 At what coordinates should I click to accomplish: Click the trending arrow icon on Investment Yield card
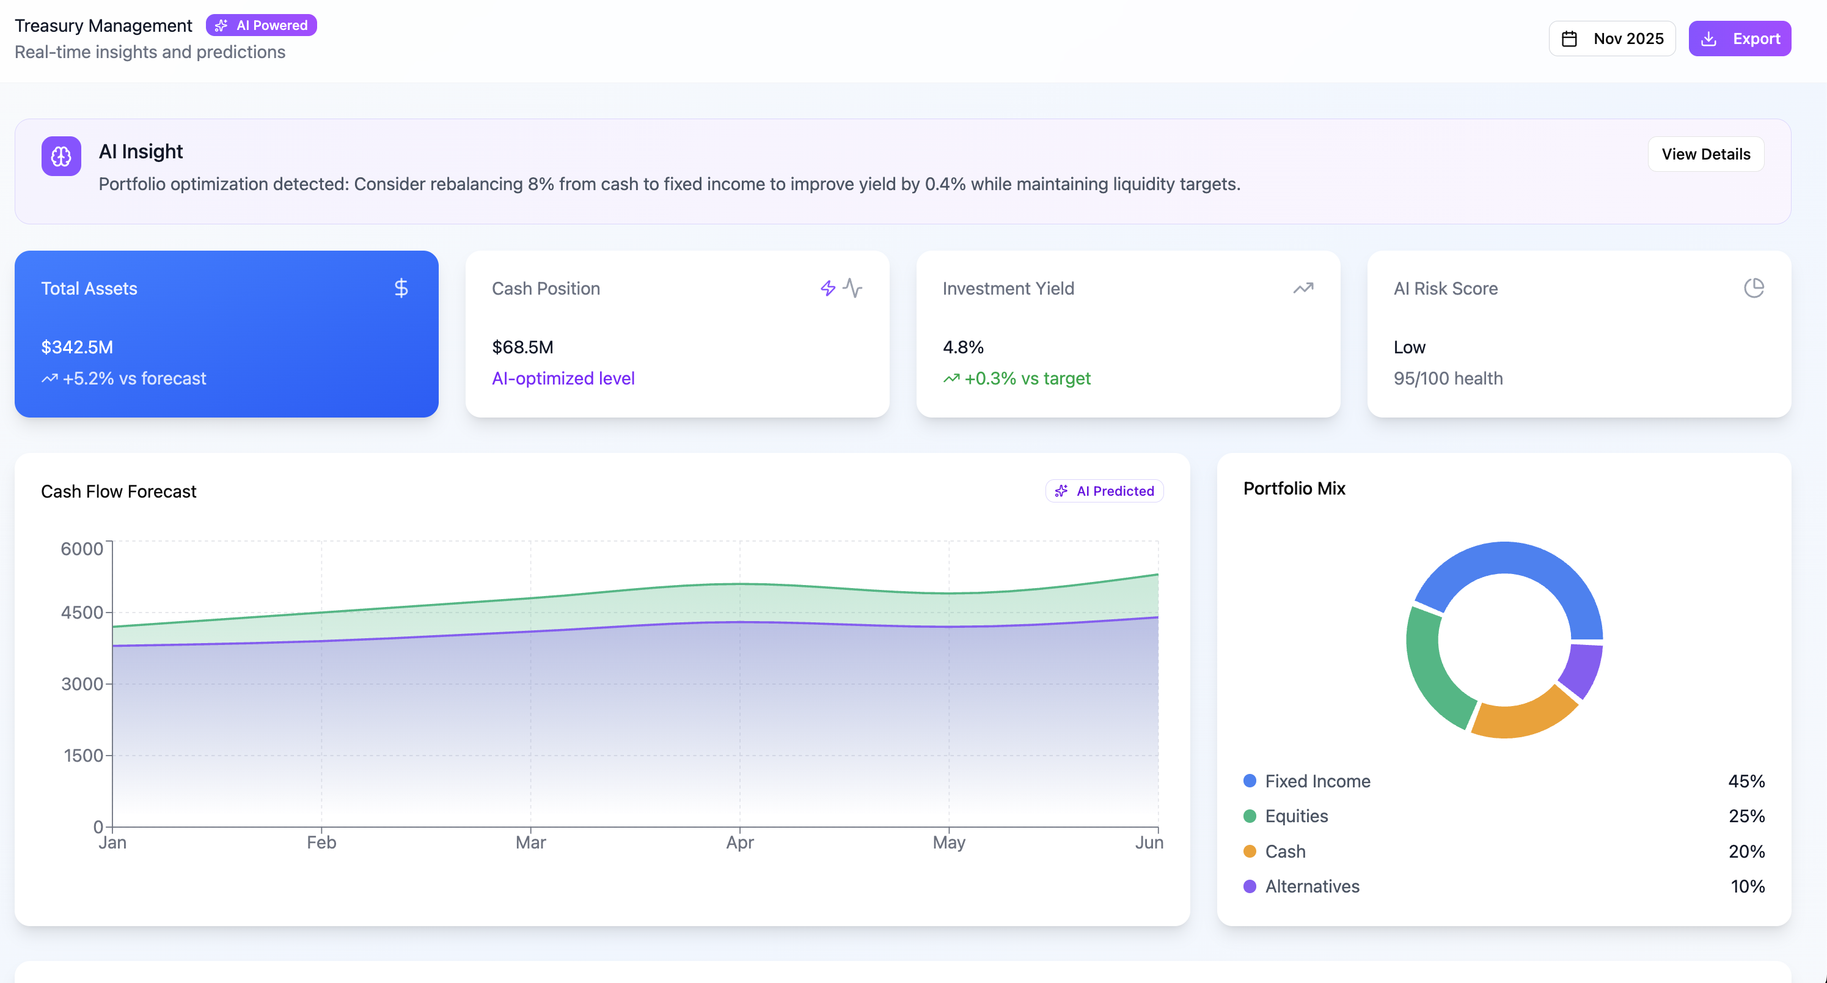[1303, 288]
